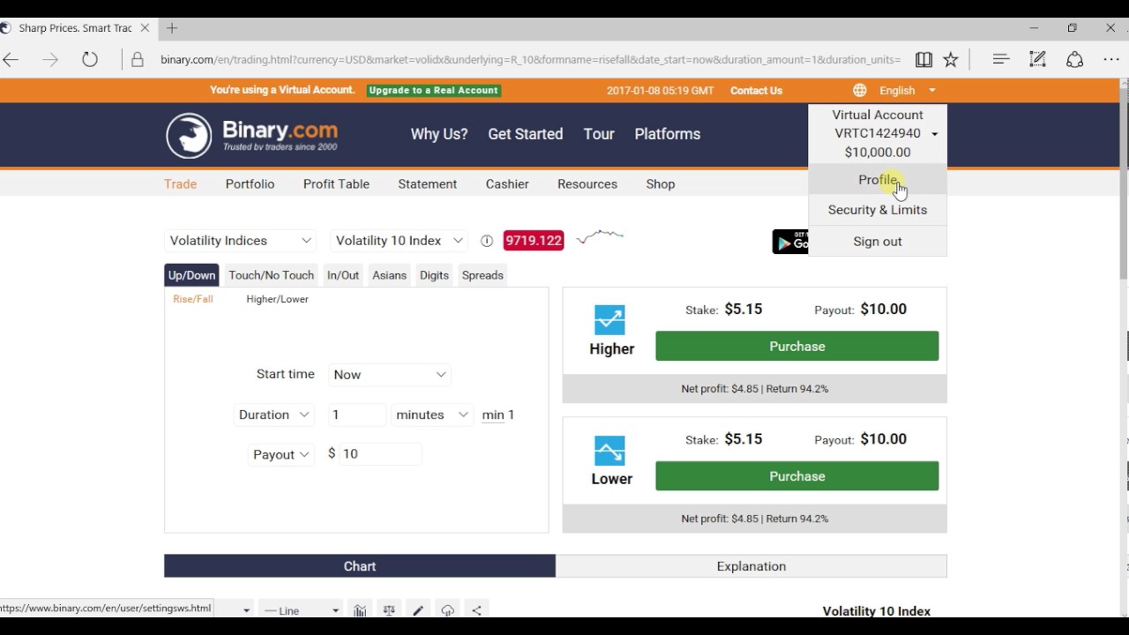Select the Spreads tab

482,275
